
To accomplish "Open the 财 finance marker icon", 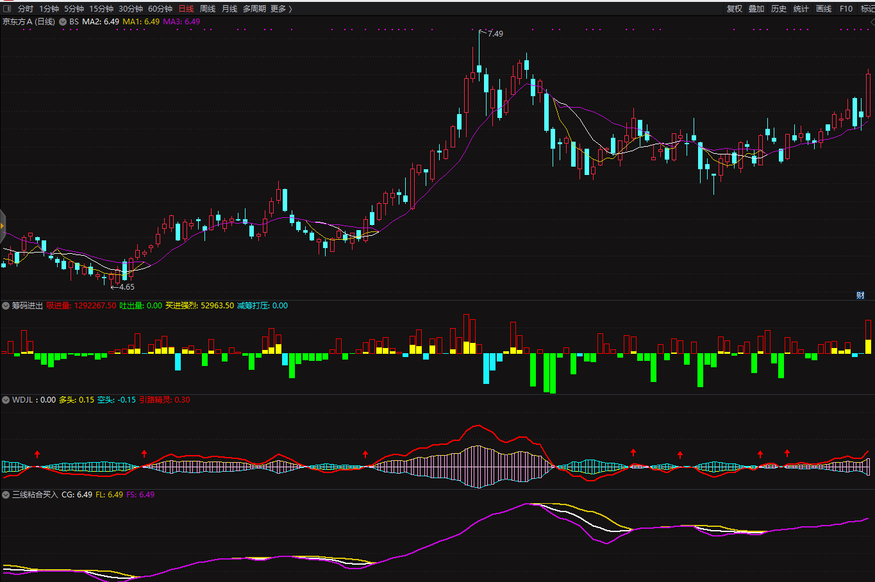I will pos(860,295).
